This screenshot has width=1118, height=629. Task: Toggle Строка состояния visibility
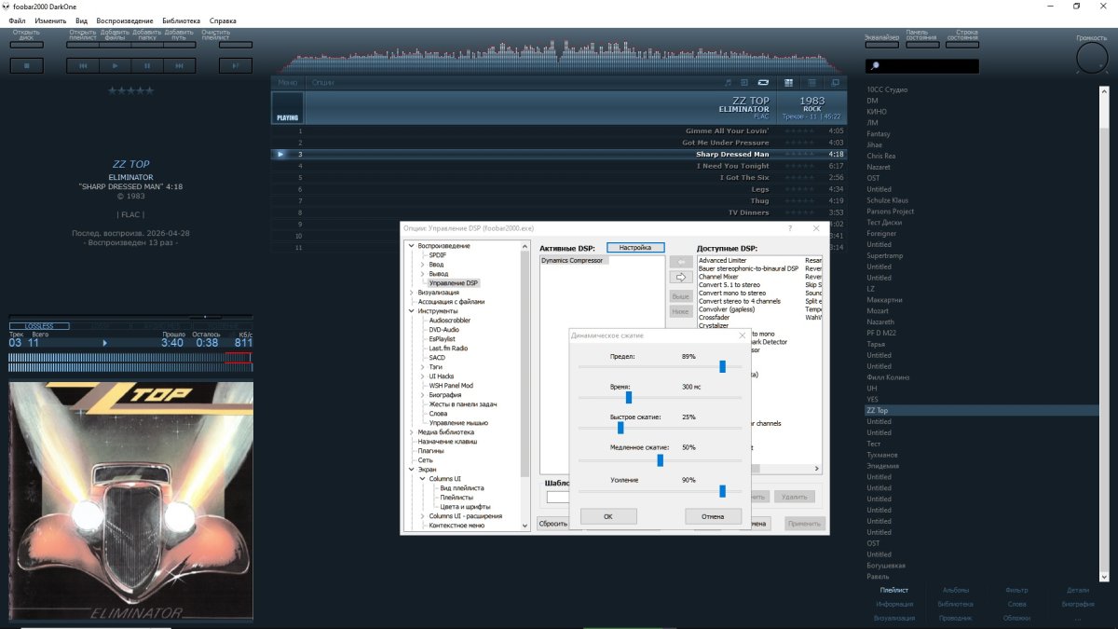pyautogui.click(x=962, y=44)
